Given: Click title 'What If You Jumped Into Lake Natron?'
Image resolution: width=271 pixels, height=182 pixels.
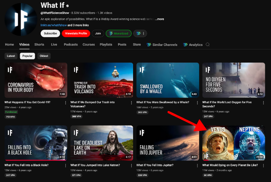Looking at the screenshot, I should tap(95, 165).
